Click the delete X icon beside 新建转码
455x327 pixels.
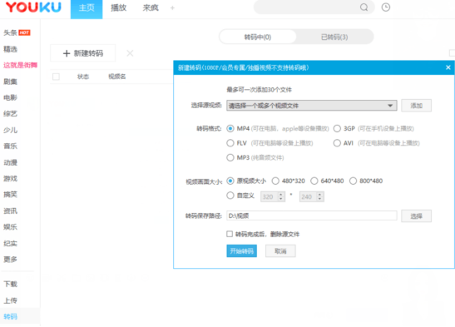coord(130,53)
